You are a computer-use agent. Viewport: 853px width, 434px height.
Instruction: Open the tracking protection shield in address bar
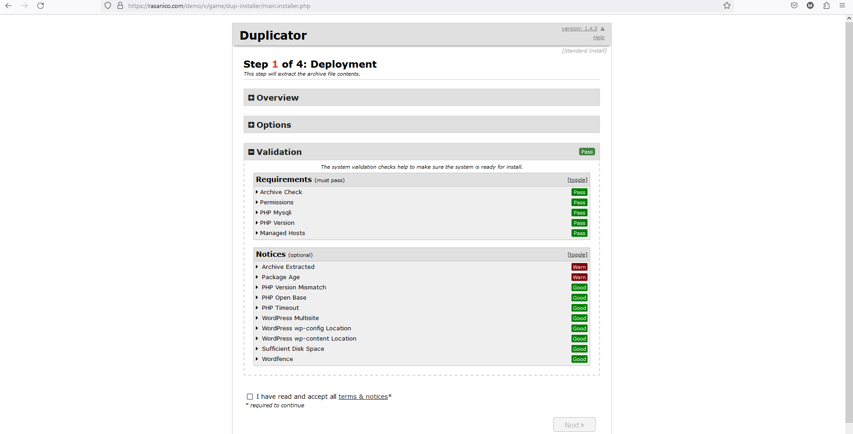(x=107, y=6)
